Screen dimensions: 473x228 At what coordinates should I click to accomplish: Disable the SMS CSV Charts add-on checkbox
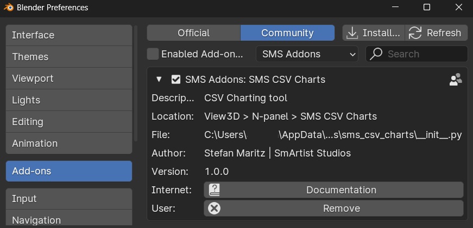pos(176,80)
